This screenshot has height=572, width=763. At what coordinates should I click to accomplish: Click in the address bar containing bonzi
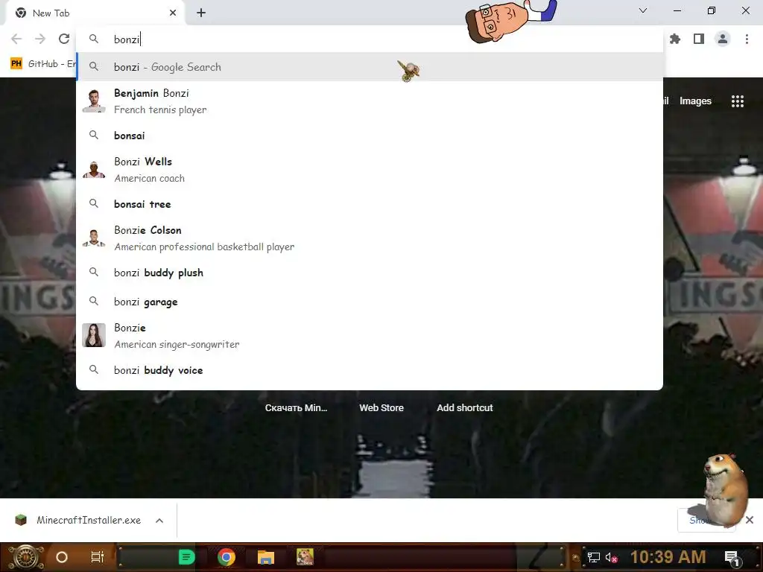click(370, 39)
